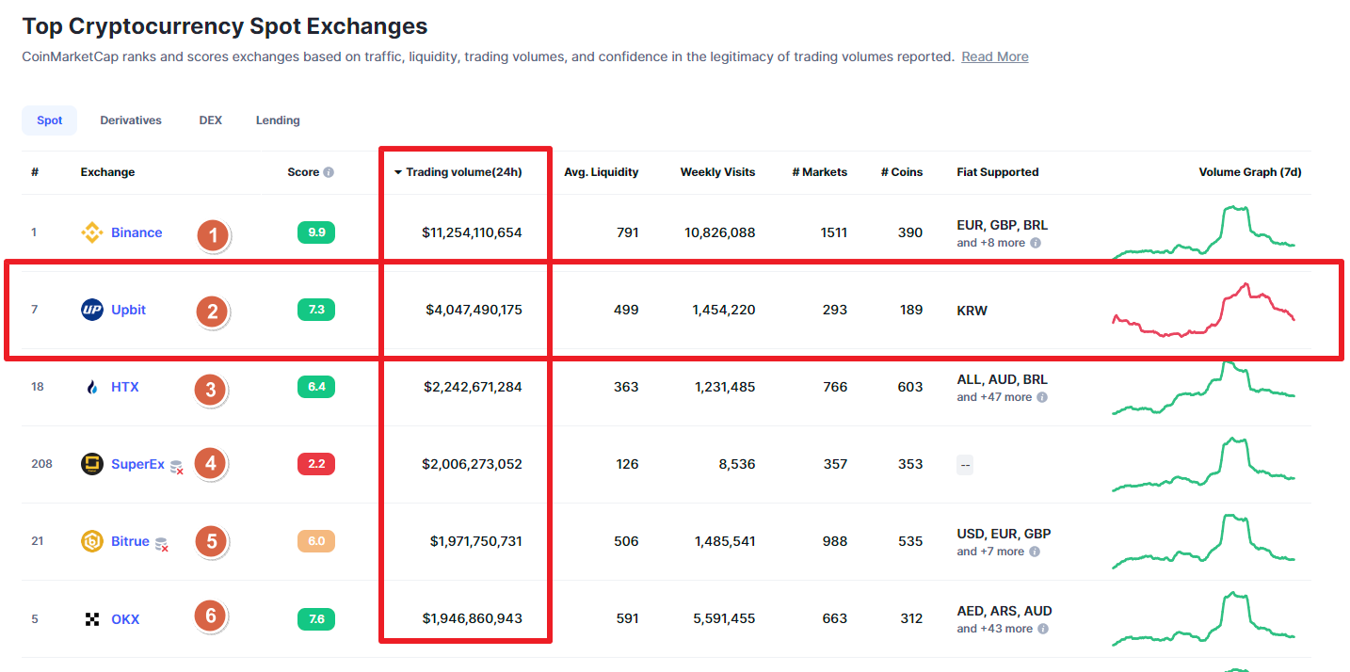
Task: Click HTX's 6.4 score badge
Action: click(x=316, y=387)
